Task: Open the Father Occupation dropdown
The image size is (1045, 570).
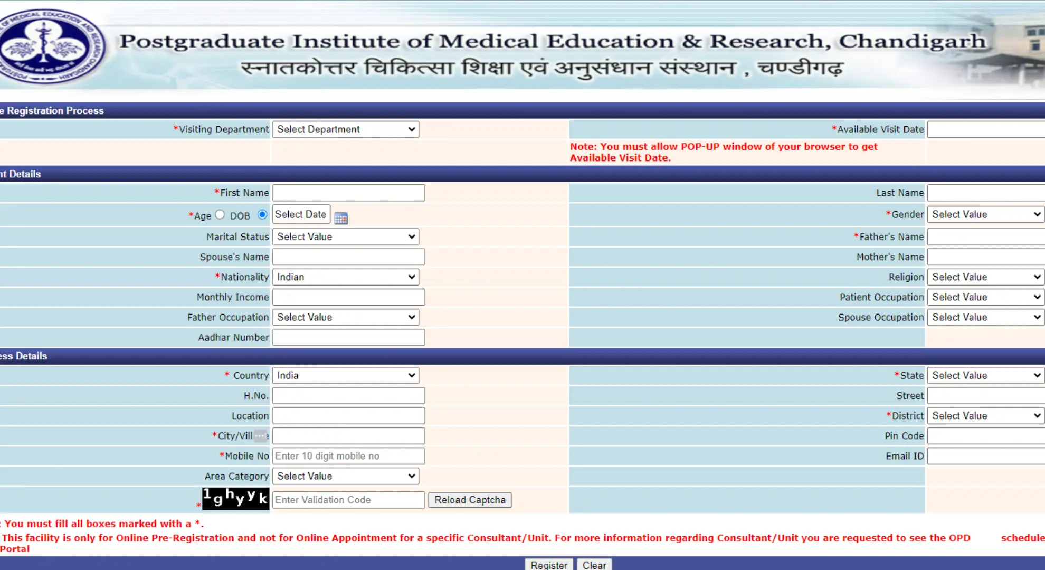Action: coord(346,317)
